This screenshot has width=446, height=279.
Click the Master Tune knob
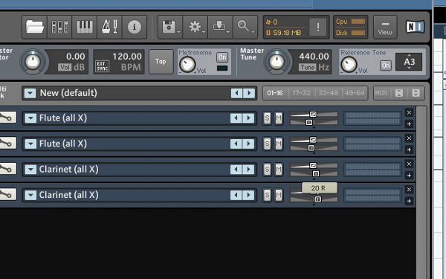[x=277, y=62]
